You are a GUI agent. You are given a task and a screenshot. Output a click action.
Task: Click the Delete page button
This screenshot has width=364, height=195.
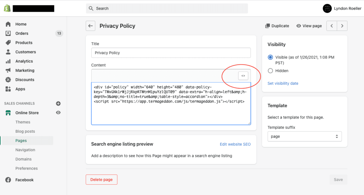(x=101, y=179)
